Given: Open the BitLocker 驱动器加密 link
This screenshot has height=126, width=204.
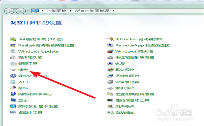Looking at the screenshot, I should (139, 39).
